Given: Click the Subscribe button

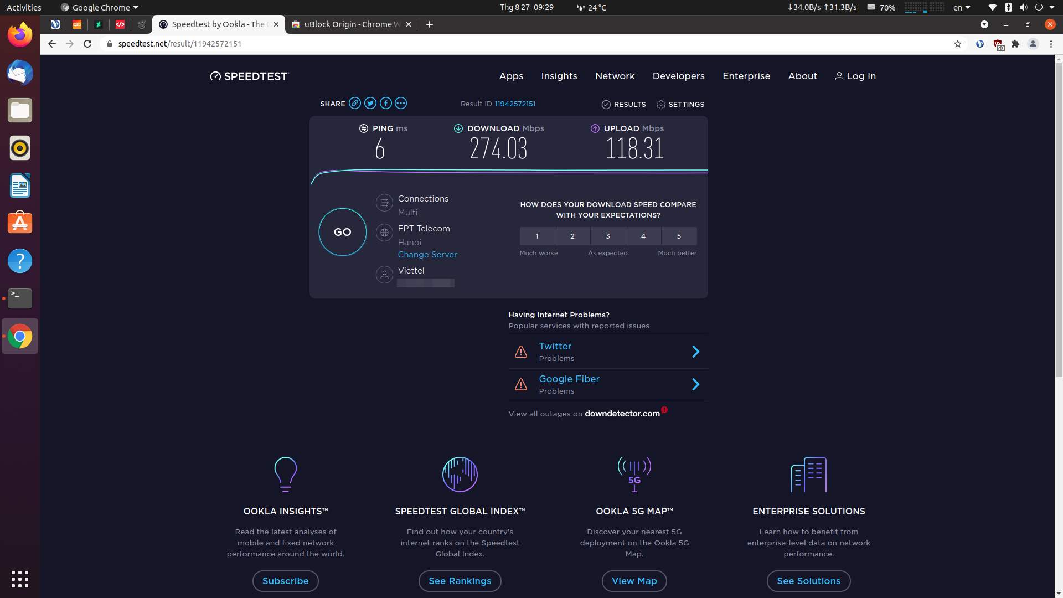Looking at the screenshot, I should click(x=286, y=581).
